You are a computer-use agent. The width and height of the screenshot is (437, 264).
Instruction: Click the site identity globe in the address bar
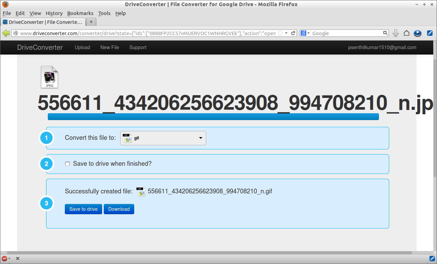coord(15,33)
